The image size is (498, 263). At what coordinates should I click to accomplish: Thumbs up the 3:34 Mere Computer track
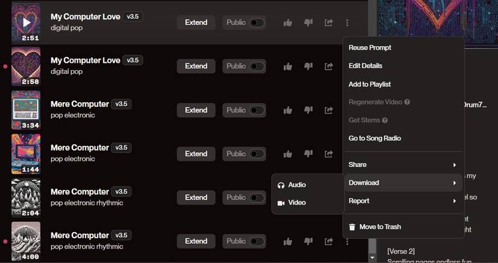point(288,111)
